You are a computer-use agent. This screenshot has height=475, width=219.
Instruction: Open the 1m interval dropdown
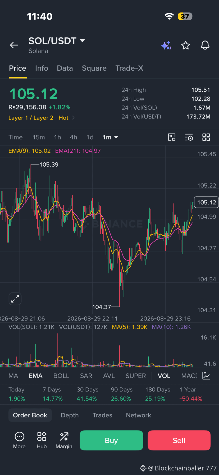coord(110,137)
